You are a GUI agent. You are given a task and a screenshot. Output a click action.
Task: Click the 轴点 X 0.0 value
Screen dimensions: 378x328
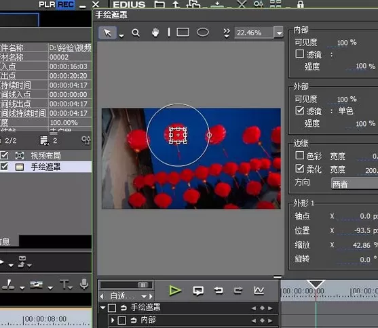point(365,216)
